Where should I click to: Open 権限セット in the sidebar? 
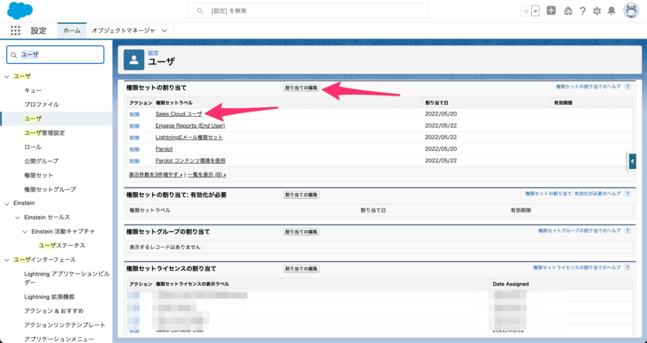[x=39, y=175]
